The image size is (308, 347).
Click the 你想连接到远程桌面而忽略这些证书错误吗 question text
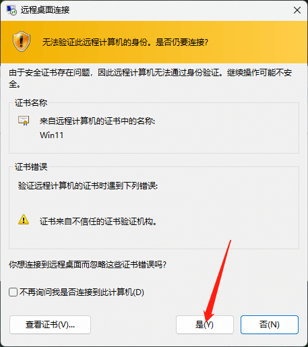click(x=88, y=265)
